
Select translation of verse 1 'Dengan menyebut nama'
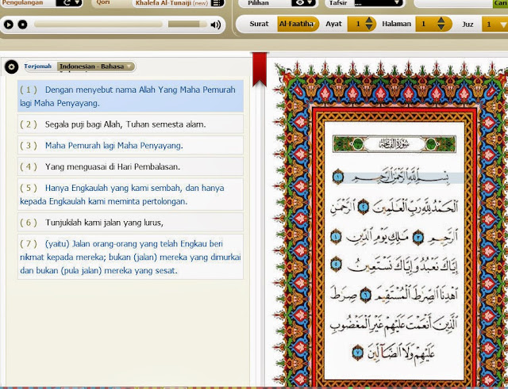click(130, 96)
